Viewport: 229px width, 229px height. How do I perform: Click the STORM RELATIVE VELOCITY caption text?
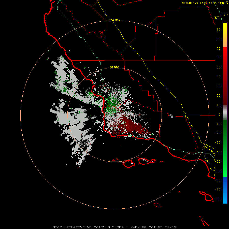(79, 227)
